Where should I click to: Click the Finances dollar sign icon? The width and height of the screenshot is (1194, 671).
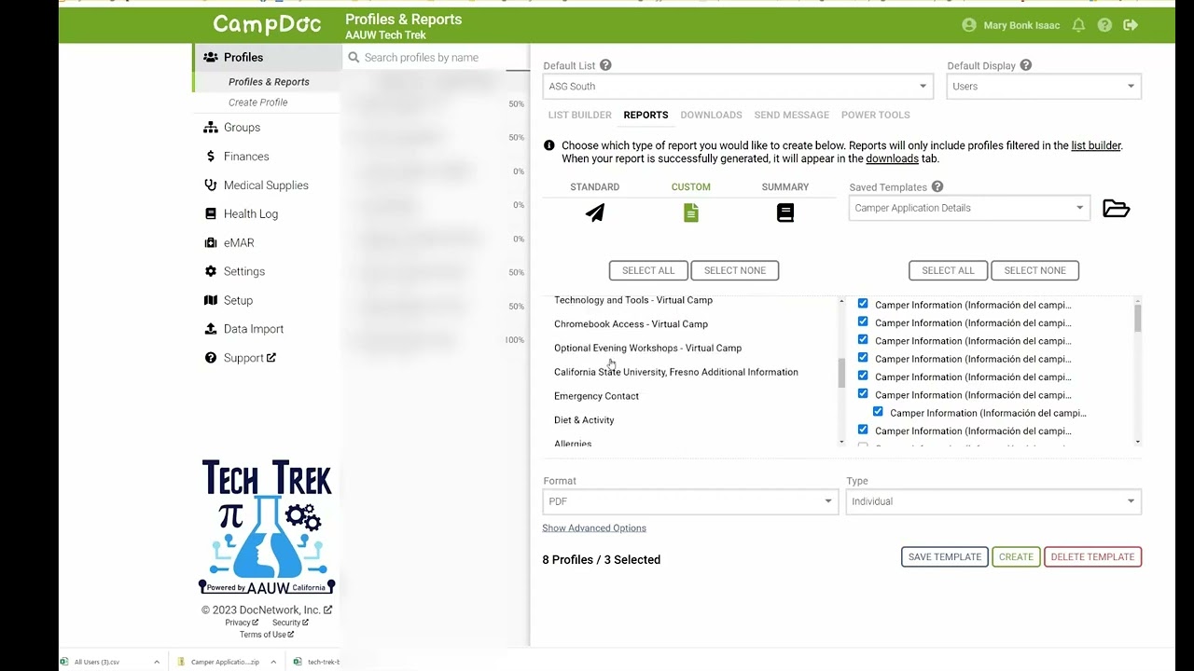click(x=211, y=157)
